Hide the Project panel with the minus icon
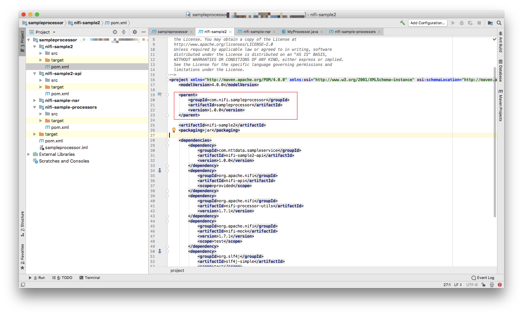 point(144,32)
